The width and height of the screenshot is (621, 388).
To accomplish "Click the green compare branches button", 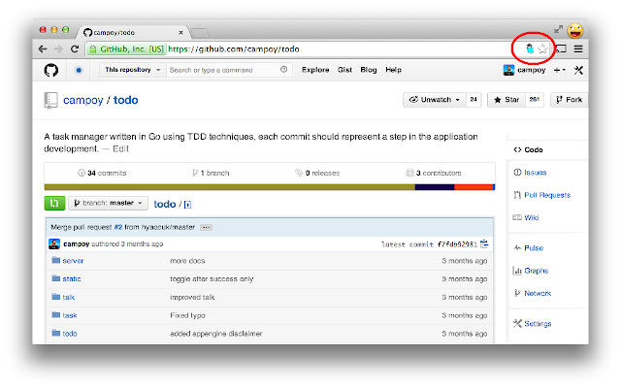I will 54,204.
